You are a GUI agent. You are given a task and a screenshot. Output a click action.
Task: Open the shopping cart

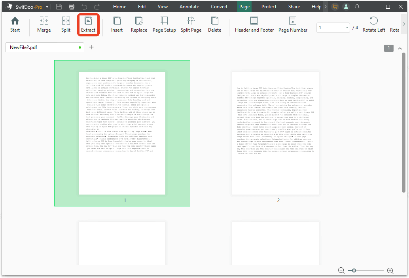point(335,7)
